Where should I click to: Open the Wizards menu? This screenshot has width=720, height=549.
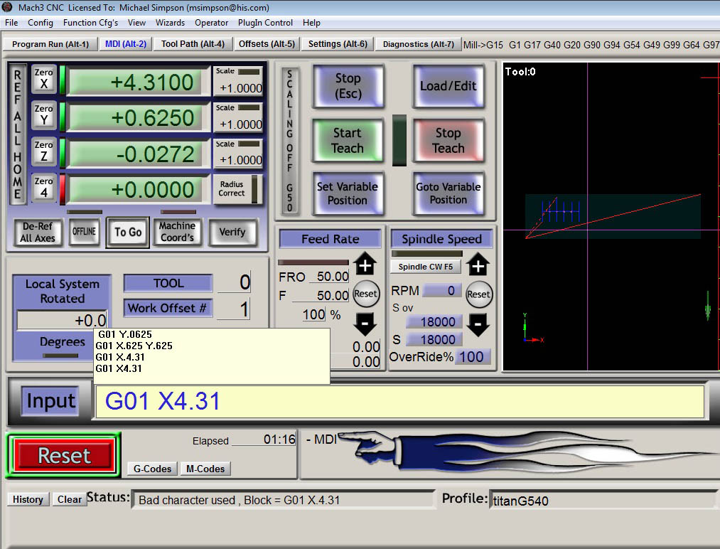pos(170,23)
